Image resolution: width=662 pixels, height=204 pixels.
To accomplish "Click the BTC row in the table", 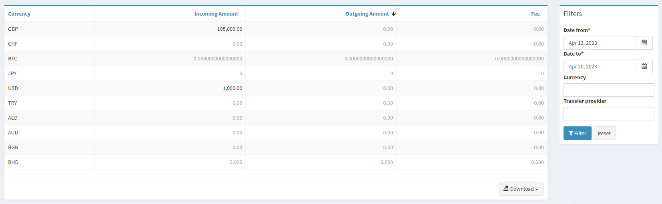I will click(x=13, y=59).
